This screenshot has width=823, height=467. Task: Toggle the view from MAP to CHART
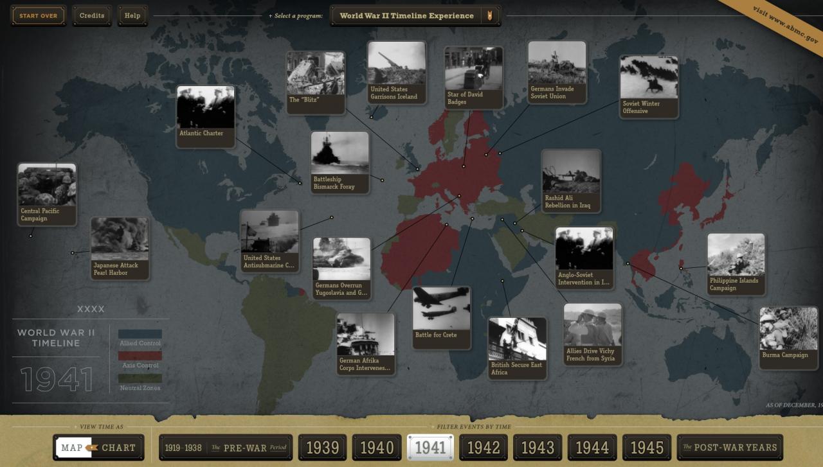tap(120, 447)
